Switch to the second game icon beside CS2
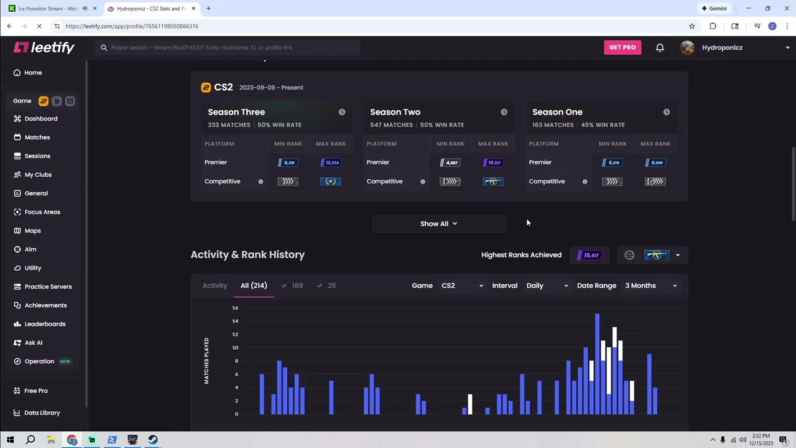Viewport: 796px width, 448px height. (x=57, y=101)
